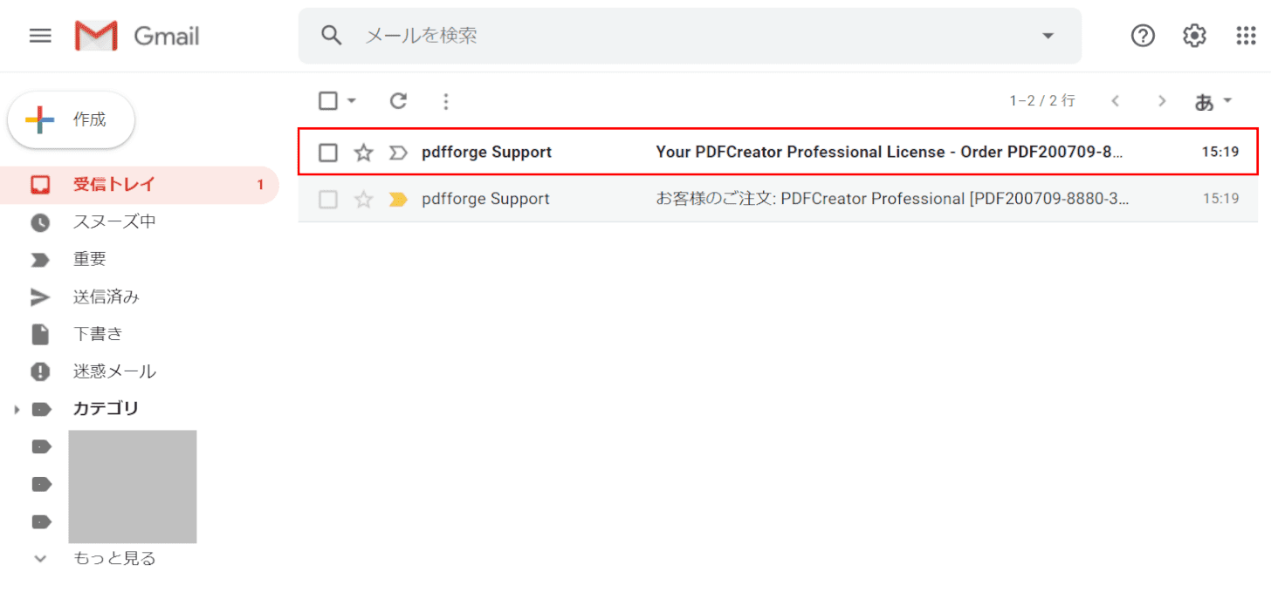Click the 作成 compose button
This screenshot has width=1271, height=592.
71,120
